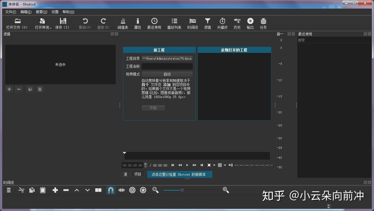Screen dimensions: 374x211
Task: Close the Filters (滤镜) panel
Action: [117, 34]
